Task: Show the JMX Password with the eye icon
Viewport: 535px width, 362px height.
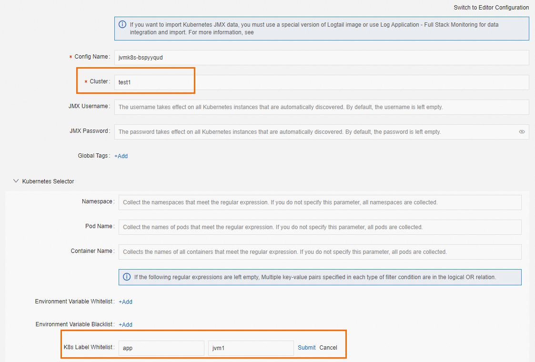Action: click(x=522, y=132)
